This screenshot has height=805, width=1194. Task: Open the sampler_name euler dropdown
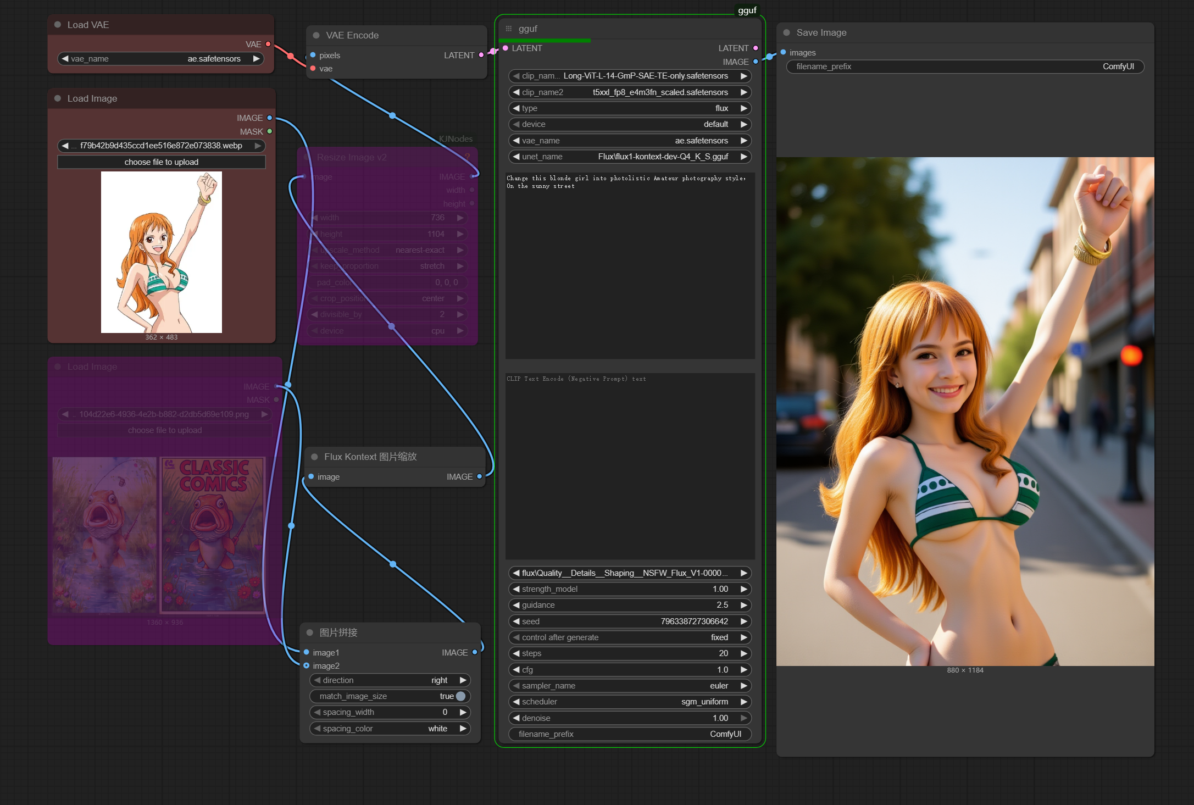click(629, 686)
